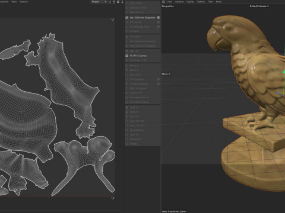The height and width of the screenshot is (213, 285).
Task: Click the Default Camera label
Action: click(259, 7)
